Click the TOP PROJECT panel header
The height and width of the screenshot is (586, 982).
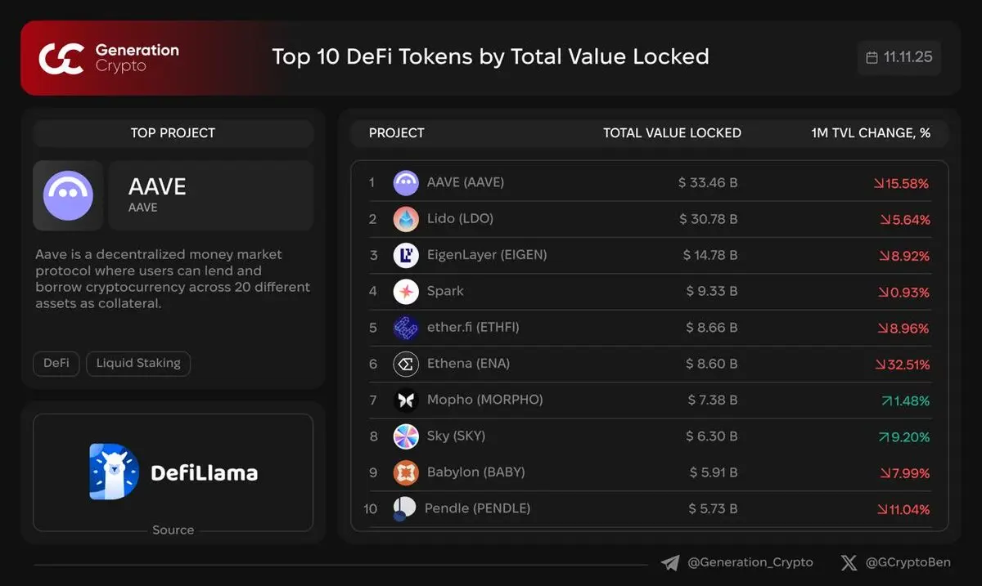(x=173, y=132)
